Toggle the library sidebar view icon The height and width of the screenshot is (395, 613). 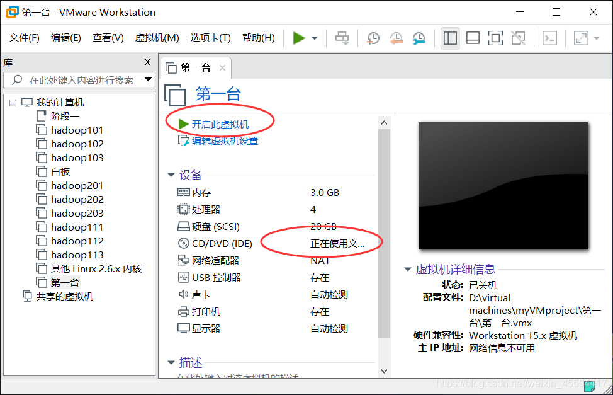click(450, 38)
